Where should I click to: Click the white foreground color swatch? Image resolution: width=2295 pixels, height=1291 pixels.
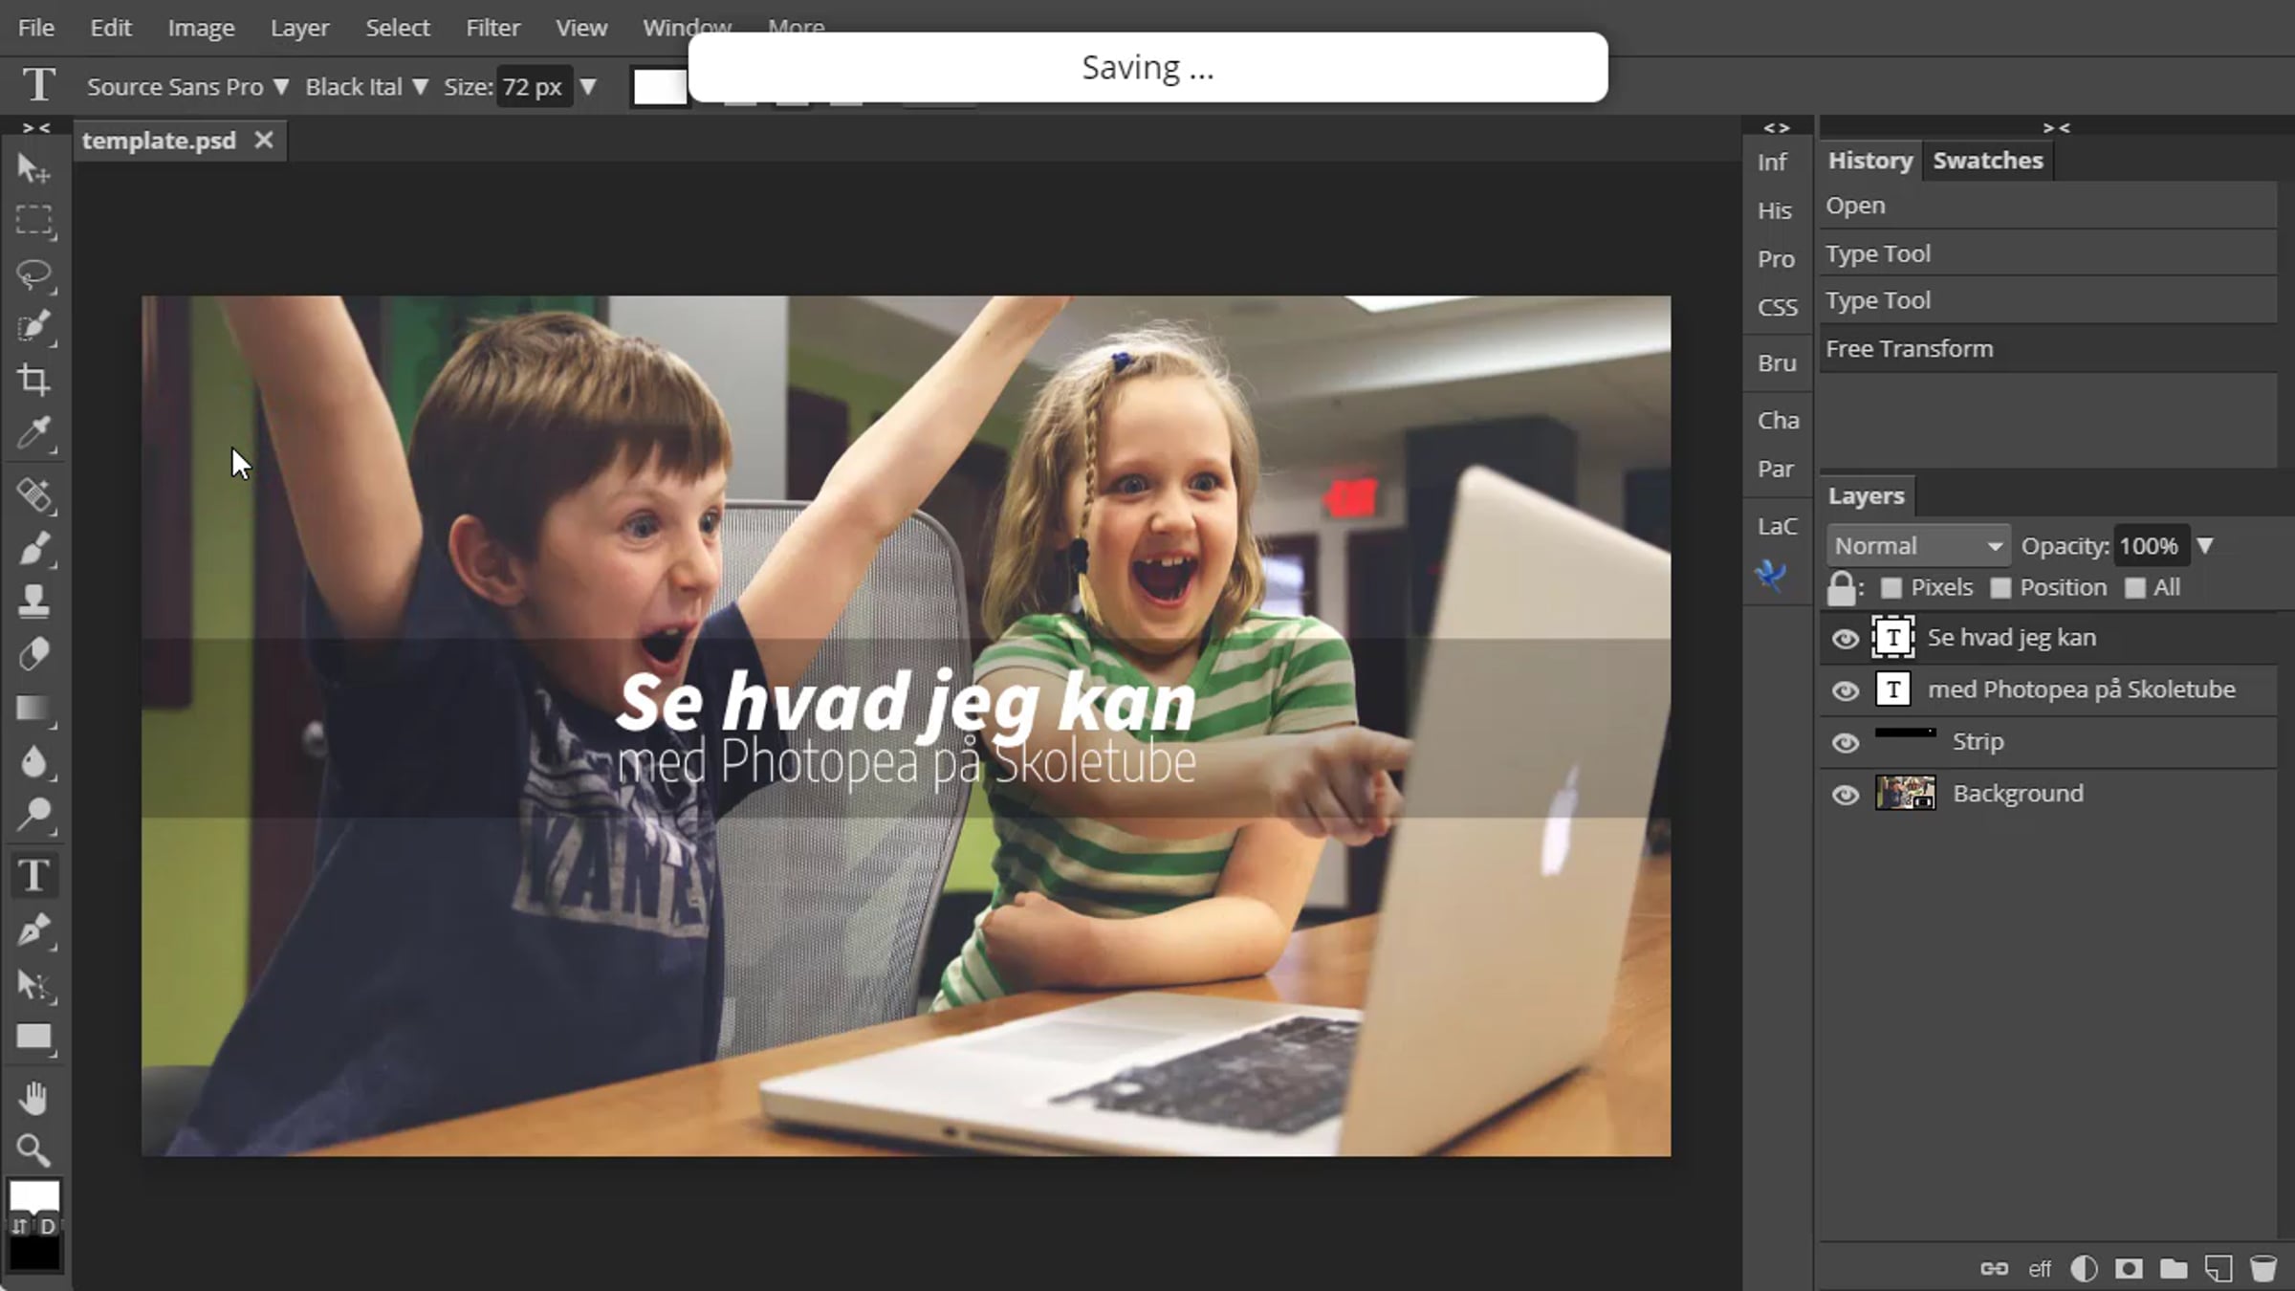click(x=34, y=1195)
